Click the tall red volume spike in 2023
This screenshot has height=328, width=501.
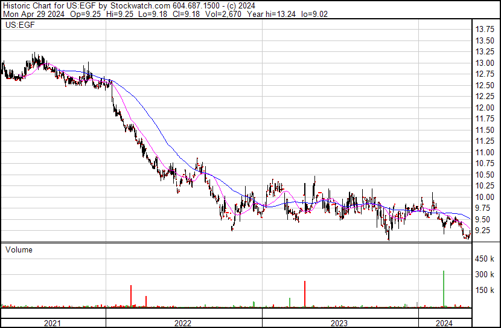pyautogui.click(x=305, y=294)
